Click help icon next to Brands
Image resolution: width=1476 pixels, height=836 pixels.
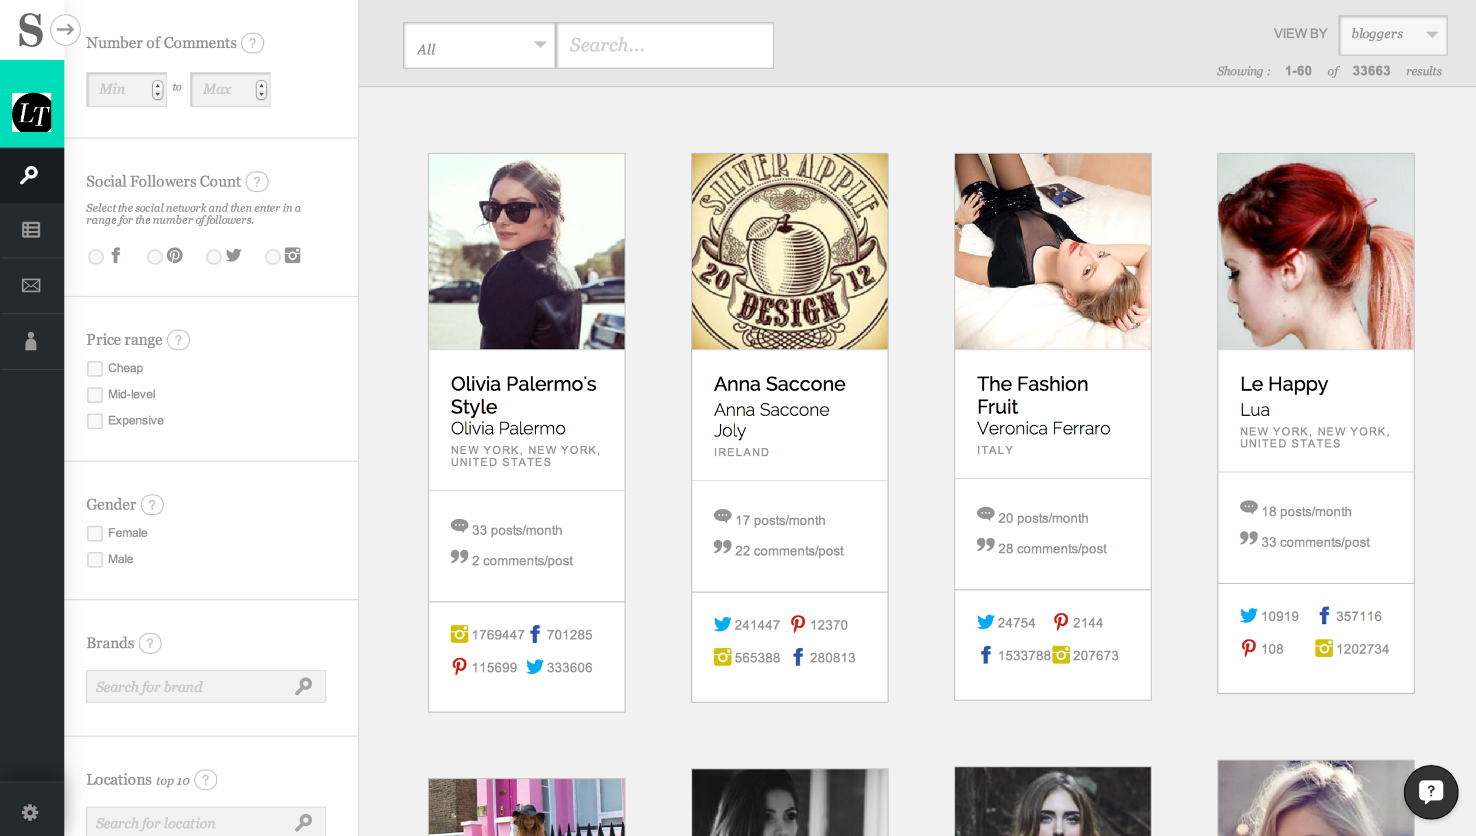(x=150, y=644)
